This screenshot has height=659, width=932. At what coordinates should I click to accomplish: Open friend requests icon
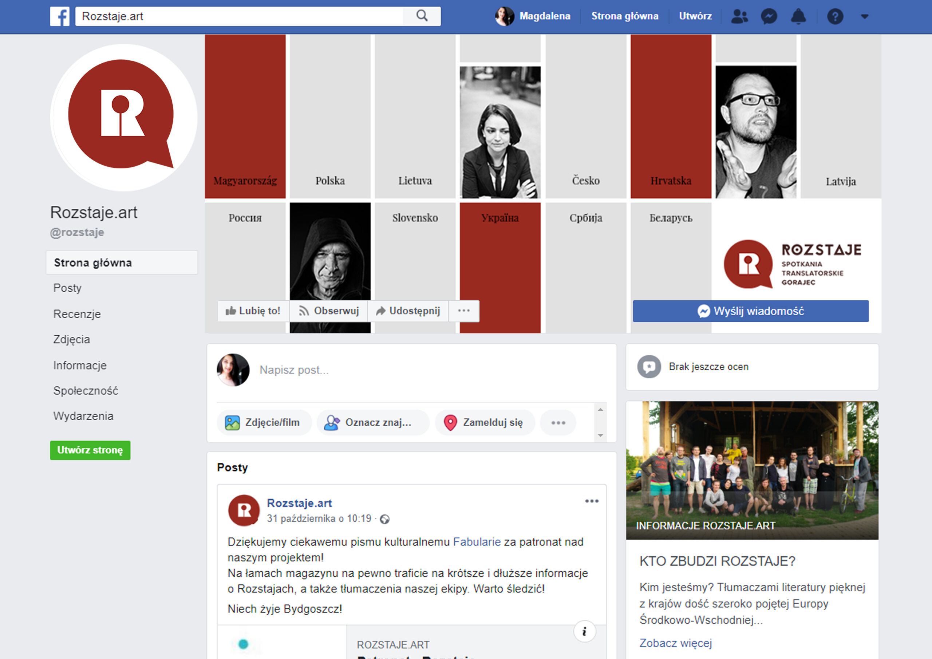[x=739, y=16]
